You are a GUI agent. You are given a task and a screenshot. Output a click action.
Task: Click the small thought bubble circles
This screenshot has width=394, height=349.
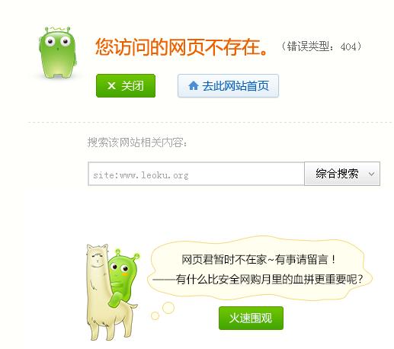click(x=162, y=311)
